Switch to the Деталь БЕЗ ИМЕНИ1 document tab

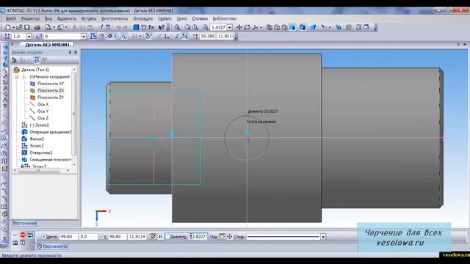point(47,45)
